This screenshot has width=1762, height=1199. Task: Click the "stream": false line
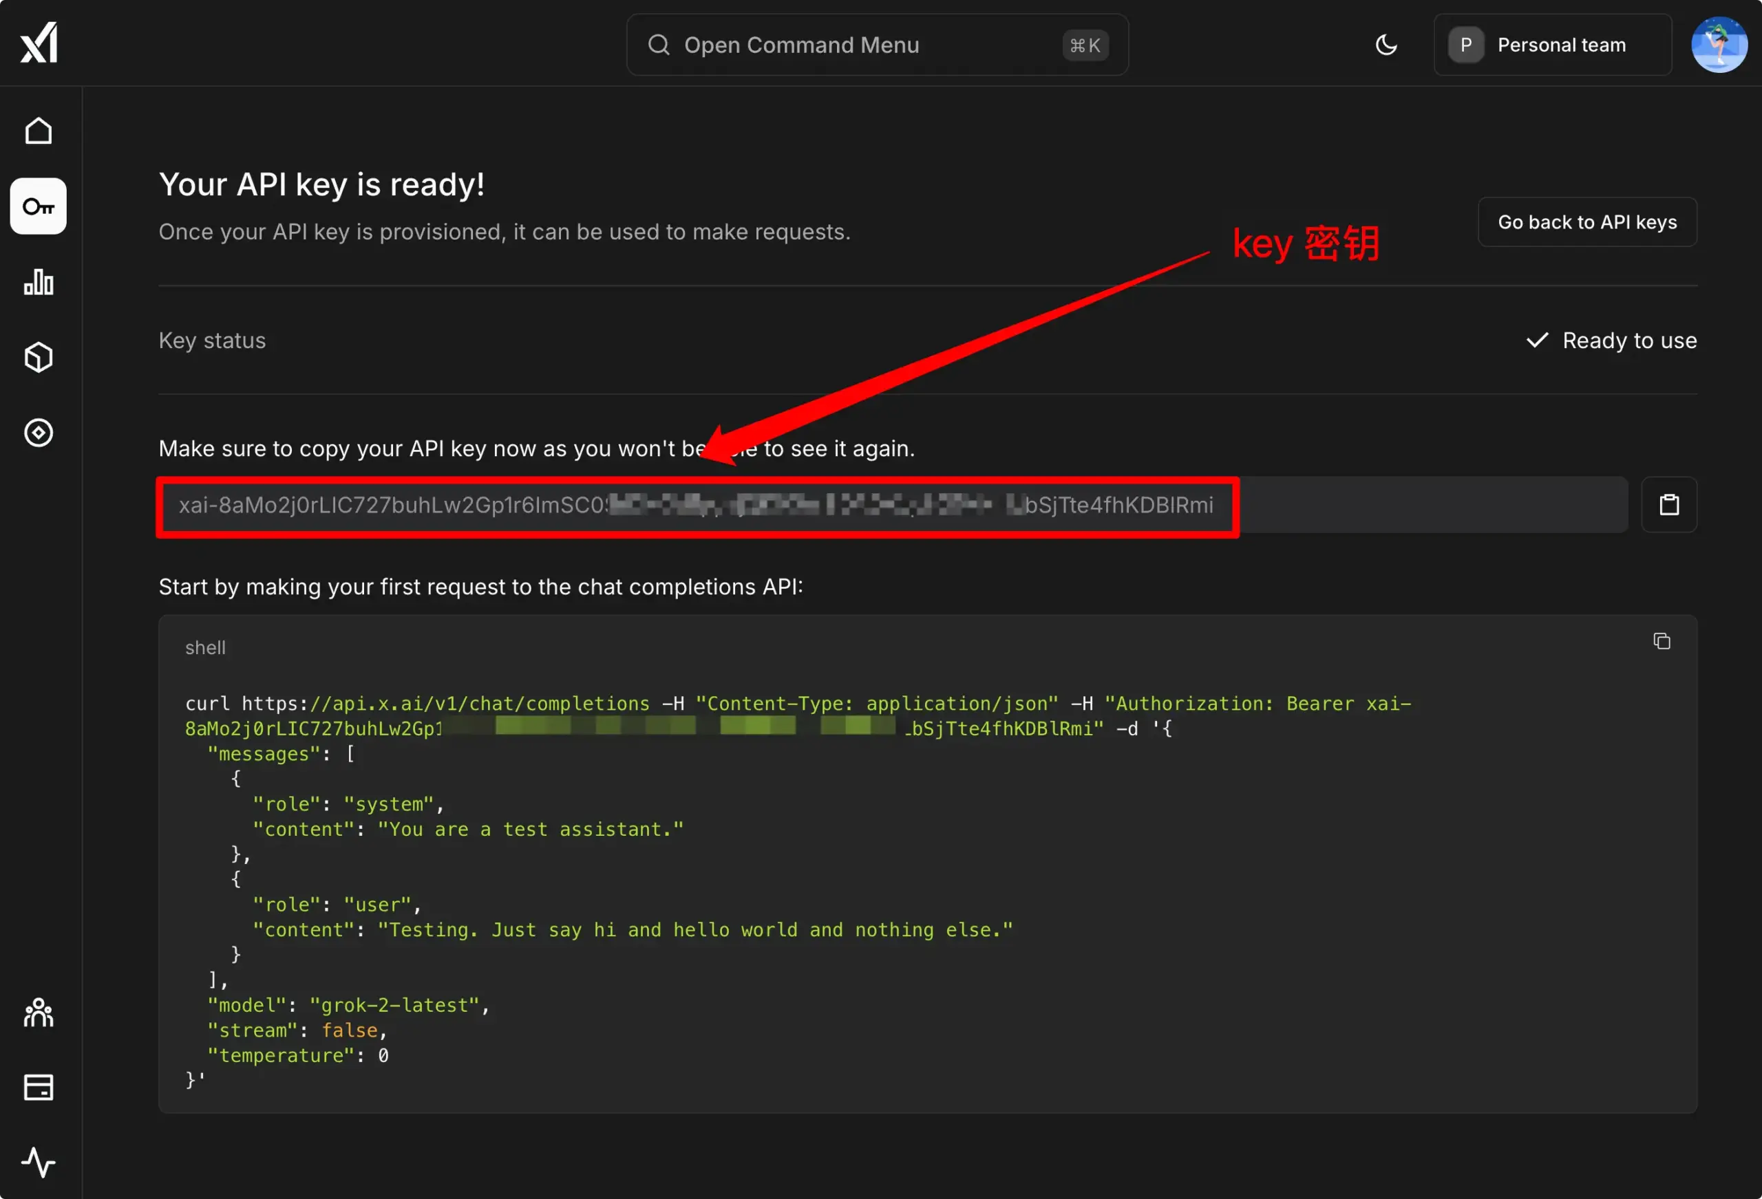pos(298,1030)
